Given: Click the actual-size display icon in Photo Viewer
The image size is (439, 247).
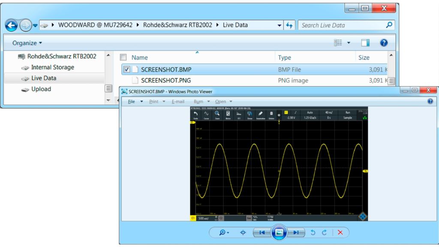Looking at the screenshot, I should 243,232.
